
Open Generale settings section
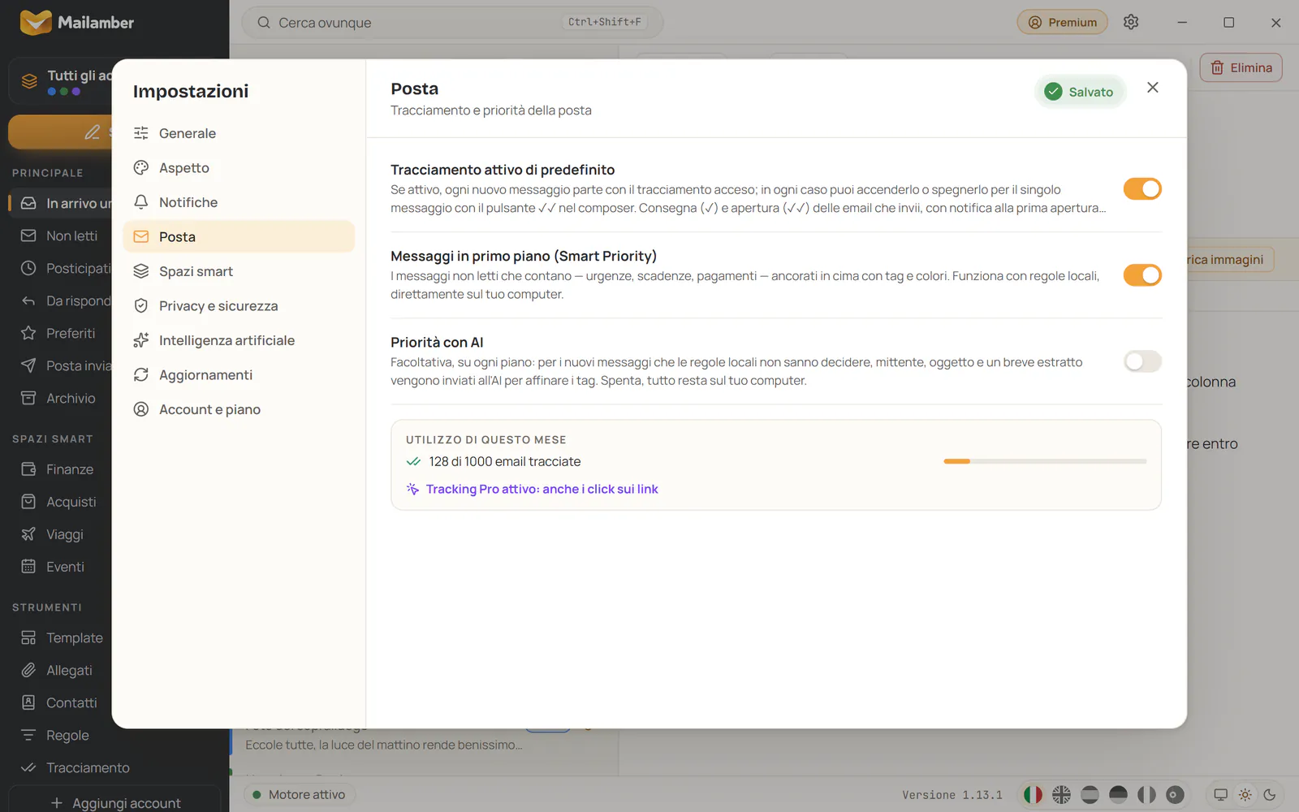(x=239, y=133)
